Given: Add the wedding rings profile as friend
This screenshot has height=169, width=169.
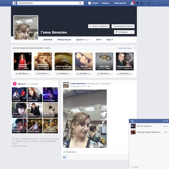Looking at the screenshot, I should pos(104,74).
